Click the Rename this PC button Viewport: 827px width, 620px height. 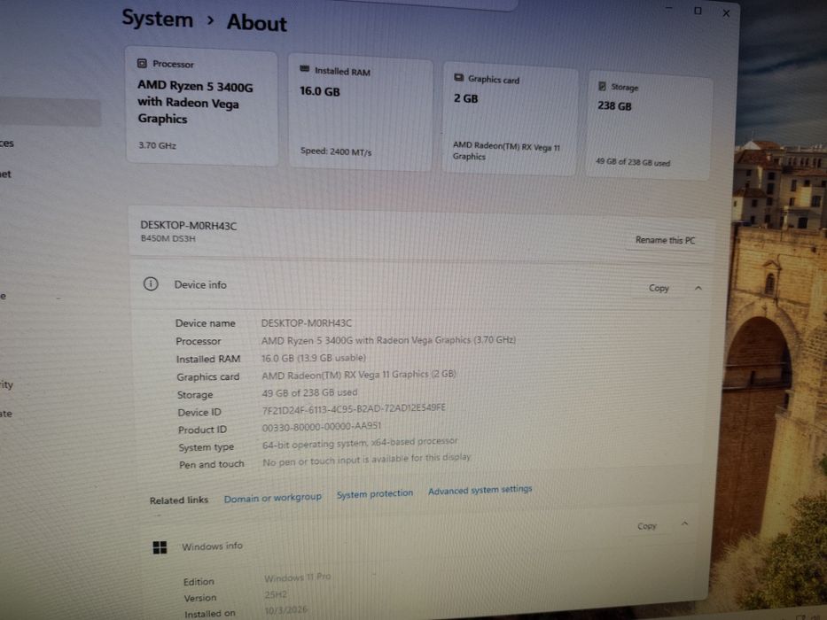coord(665,240)
